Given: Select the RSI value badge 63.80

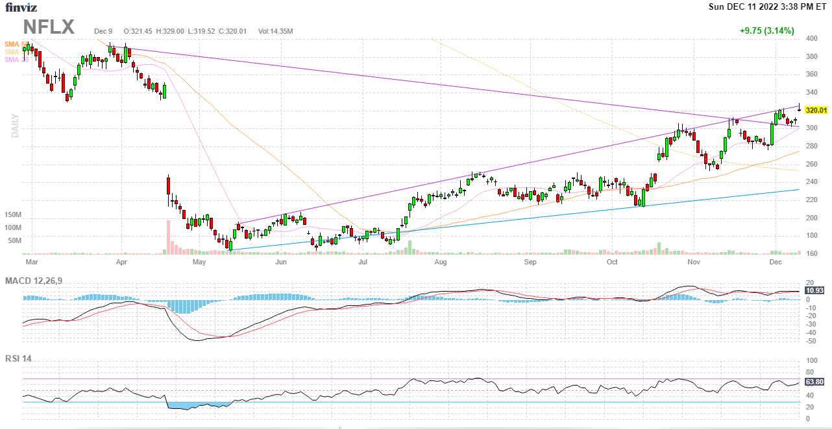Looking at the screenshot, I should tap(814, 382).
